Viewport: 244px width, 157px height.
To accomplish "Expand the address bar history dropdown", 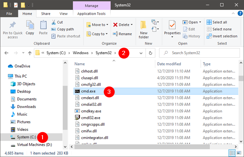I will click(x=141, y=53).
